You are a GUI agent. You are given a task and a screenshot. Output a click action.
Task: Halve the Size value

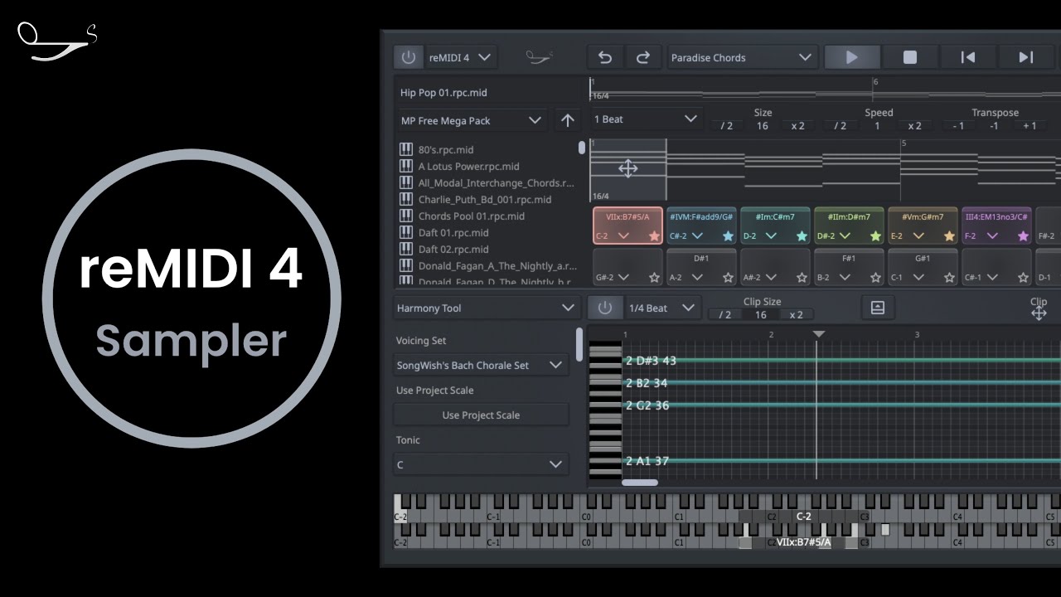(x=727, y=126)
